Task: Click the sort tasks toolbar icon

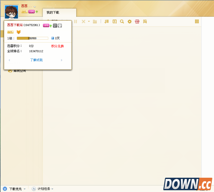Action: point(107,22)
